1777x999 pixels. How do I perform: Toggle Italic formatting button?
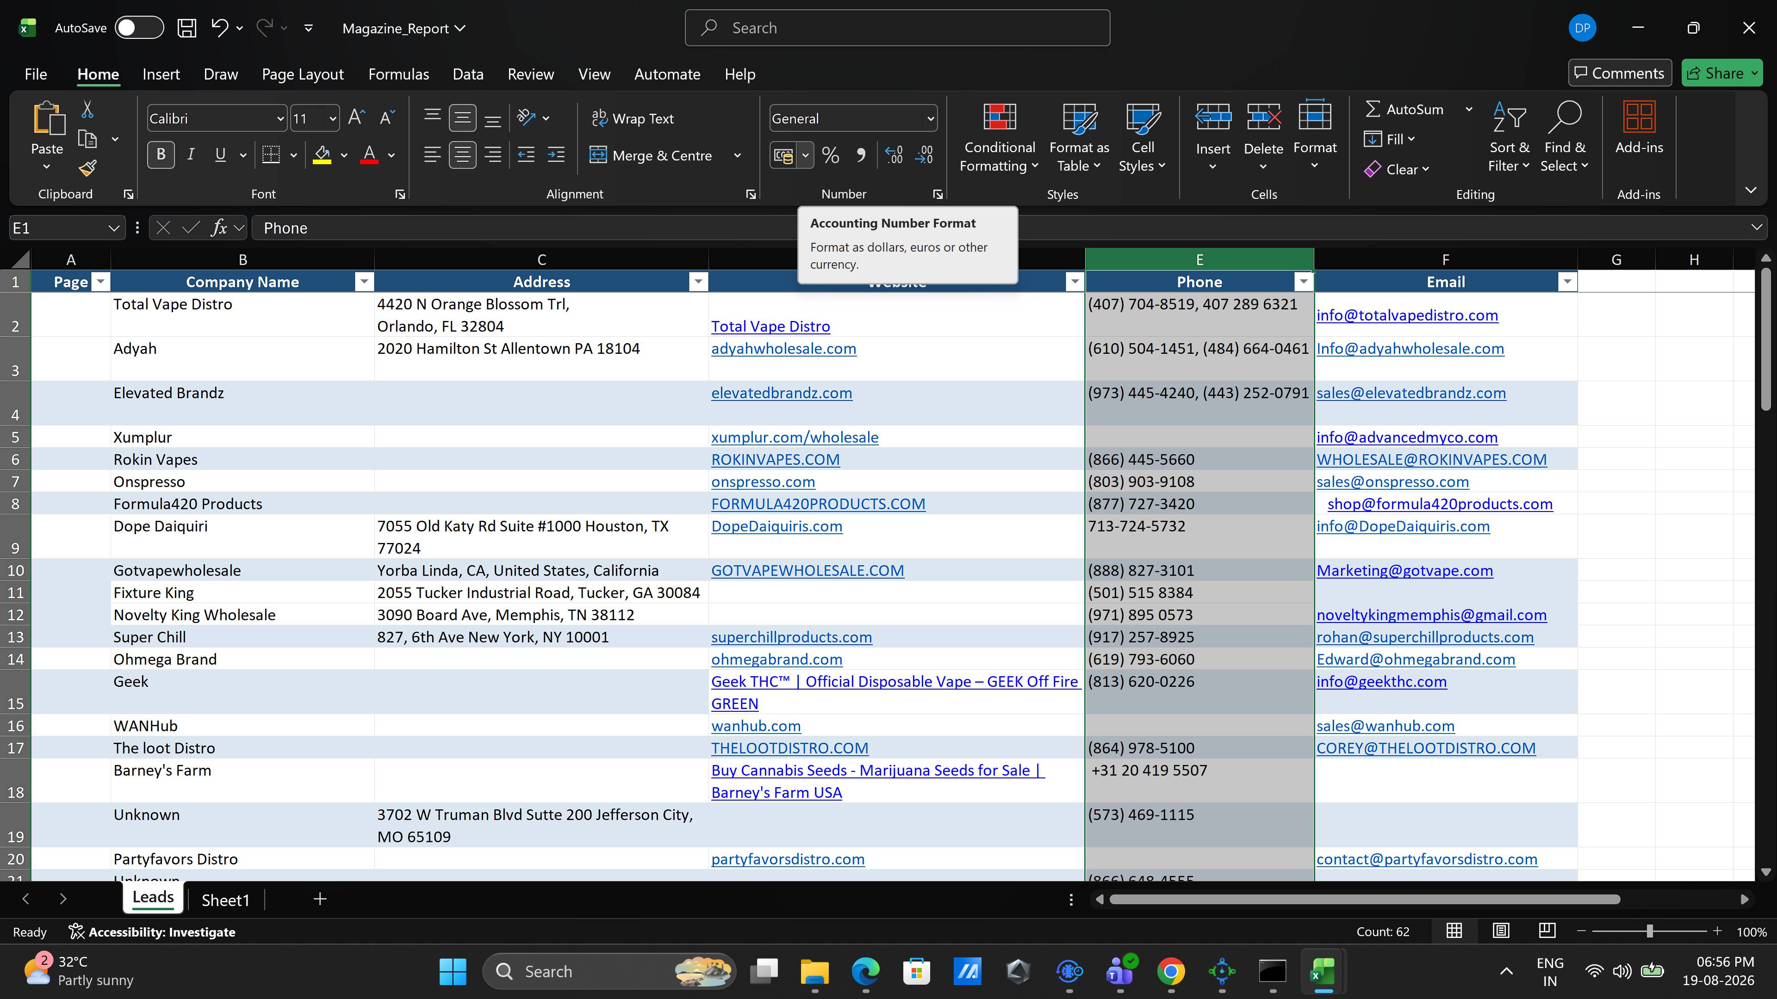pos(191,155)
